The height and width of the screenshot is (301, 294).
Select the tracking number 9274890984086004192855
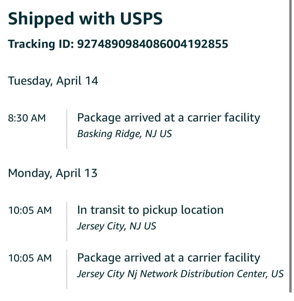[153, 44]
